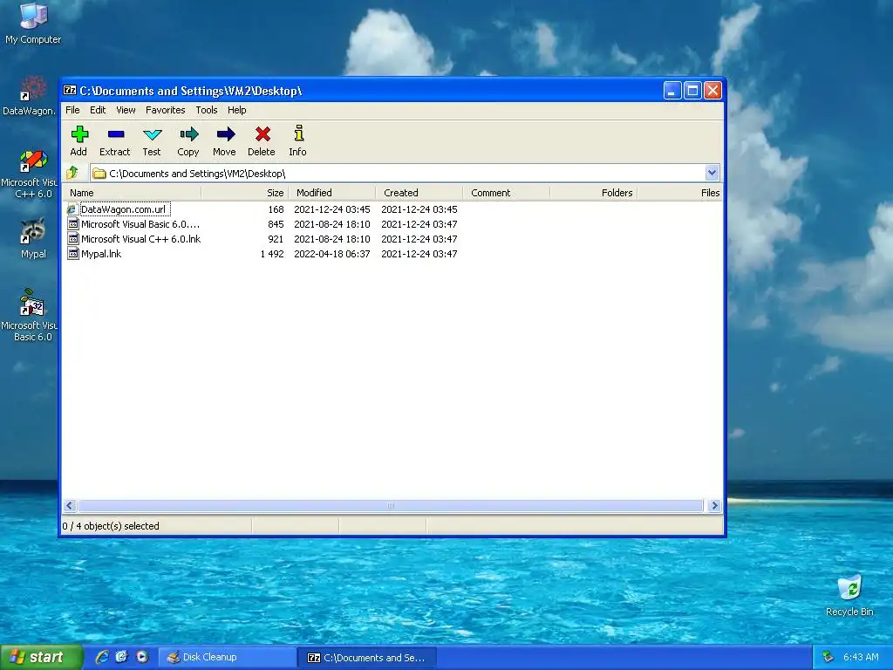Screen dimensions: 893x670
Task: Open the File menu
Action: [72, 110]
